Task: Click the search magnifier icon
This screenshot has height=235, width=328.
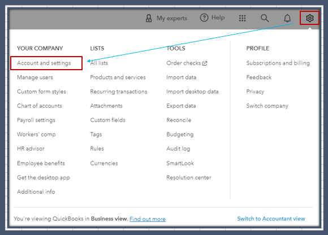Action: [x=265, y=18]
